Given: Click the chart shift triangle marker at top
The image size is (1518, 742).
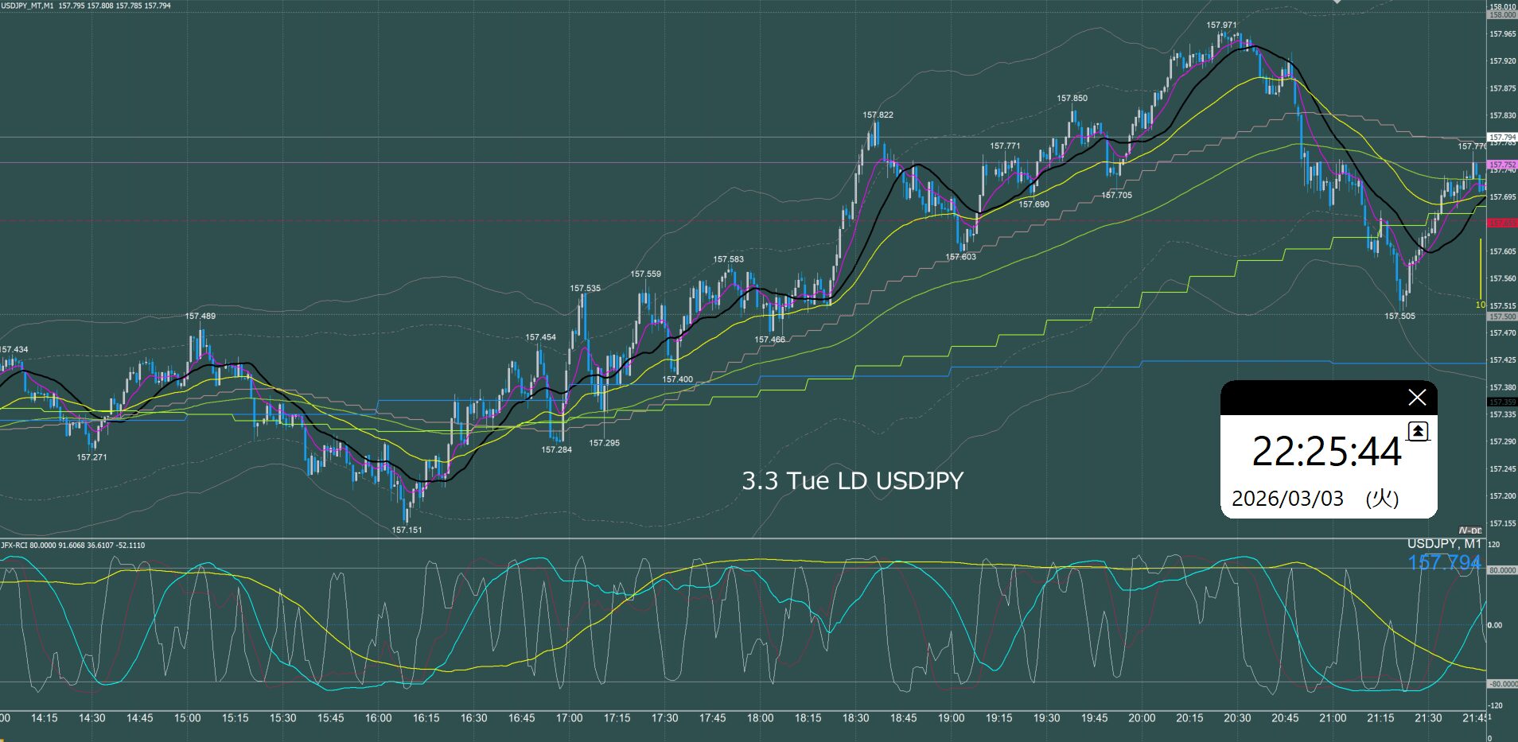Looking at the screenshot, I should pyautogui.click(x=1337, y=2).
